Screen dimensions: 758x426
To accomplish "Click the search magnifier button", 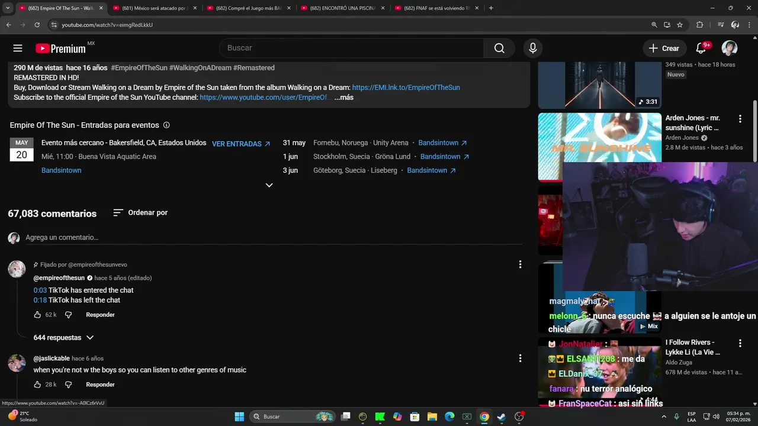I will pyautogui.click(x=499, y=49).
